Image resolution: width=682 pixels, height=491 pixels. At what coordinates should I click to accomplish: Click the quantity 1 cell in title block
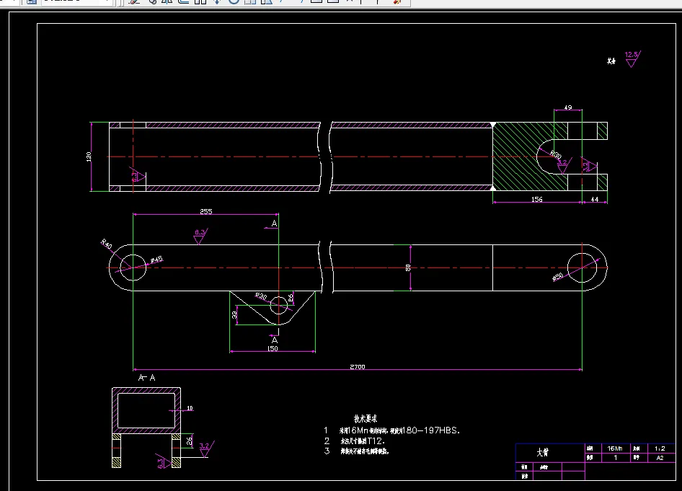[614, 458]
